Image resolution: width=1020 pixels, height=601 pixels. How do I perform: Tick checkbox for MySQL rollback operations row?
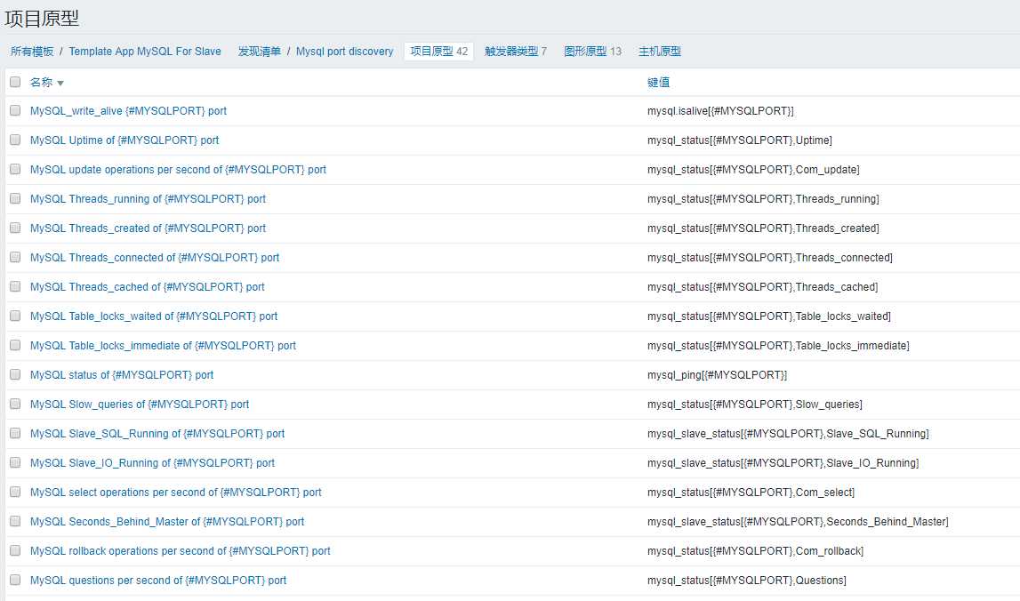pos(15,550)
